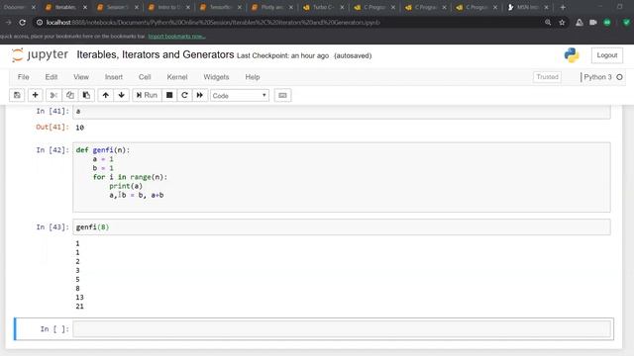Image resolution: width=634 pixels, height=356 pixels.
Task: Save notebook with floppy disk icon
Action: click(x=17, y=95)
